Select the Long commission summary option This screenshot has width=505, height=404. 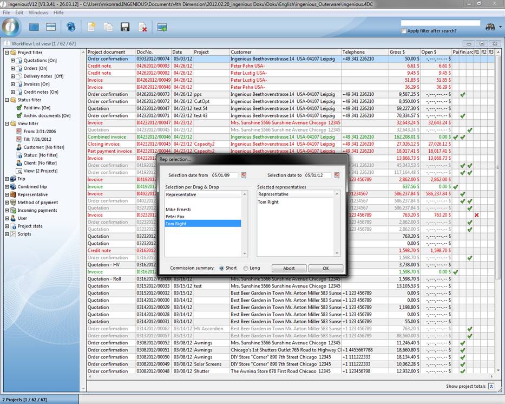point(246,268)
